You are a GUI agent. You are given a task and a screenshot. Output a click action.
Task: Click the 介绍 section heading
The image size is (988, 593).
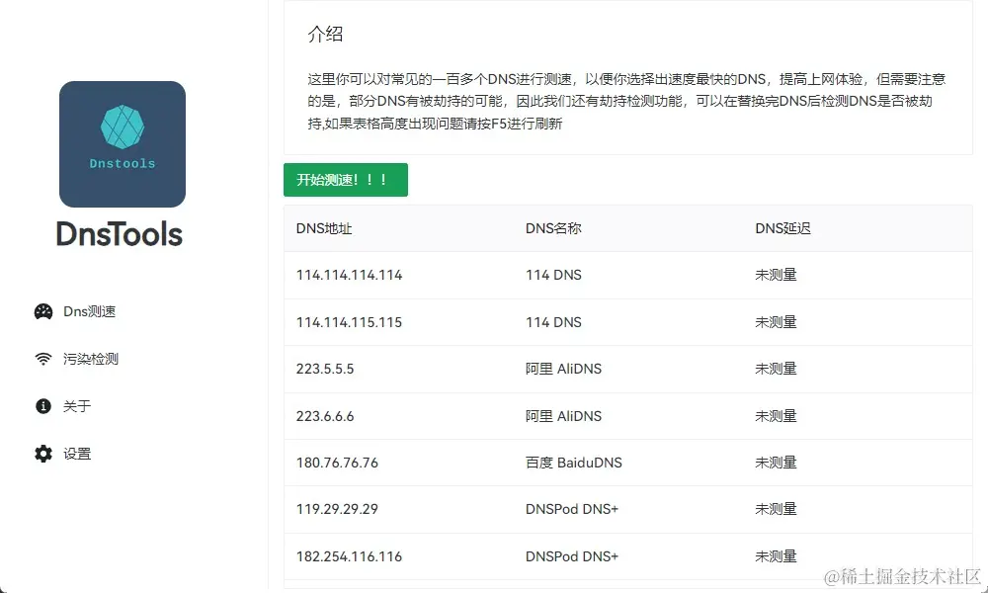(325, 34)
